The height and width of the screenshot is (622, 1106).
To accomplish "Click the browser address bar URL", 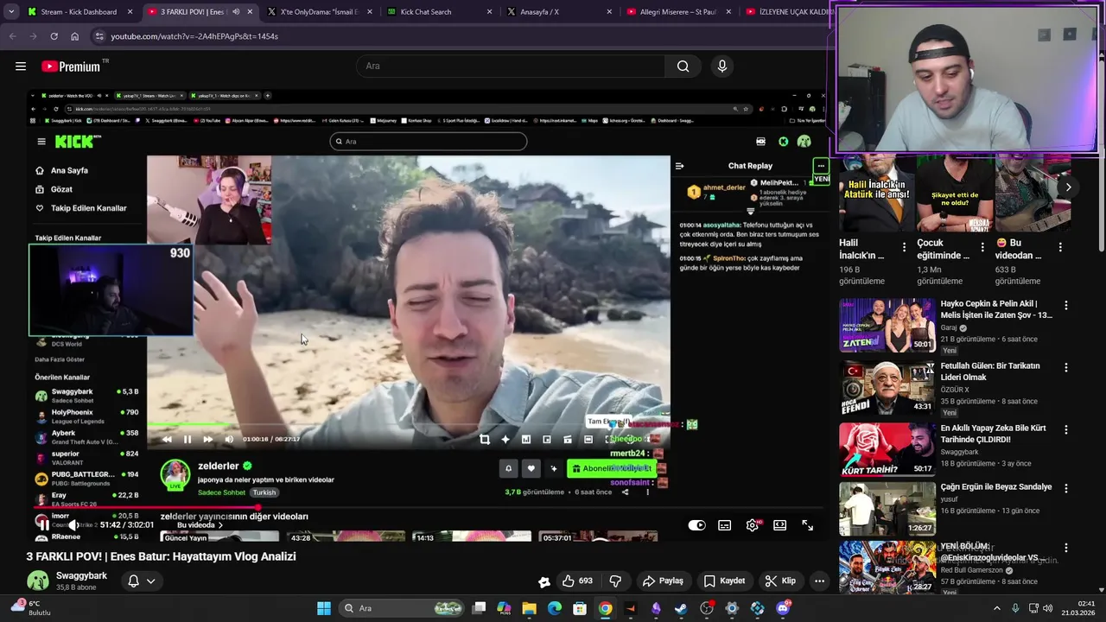I will (194, 36).
